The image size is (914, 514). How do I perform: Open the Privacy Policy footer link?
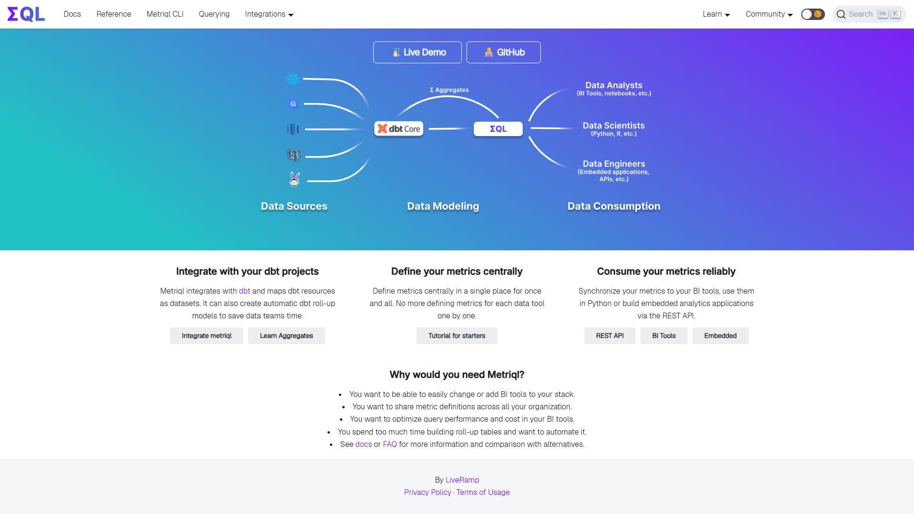[427, 492]
